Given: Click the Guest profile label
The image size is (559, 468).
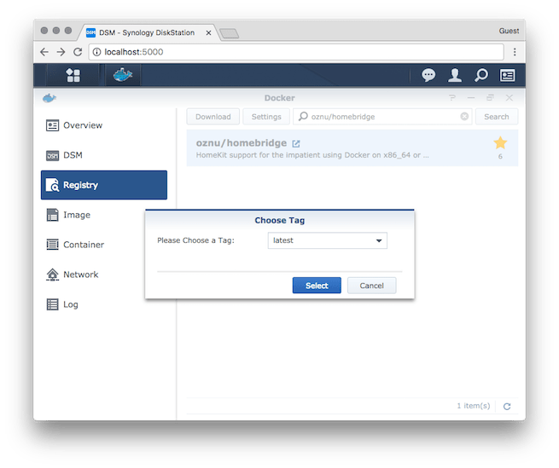Looking at the screenshot, I should [x=509, y=31].
